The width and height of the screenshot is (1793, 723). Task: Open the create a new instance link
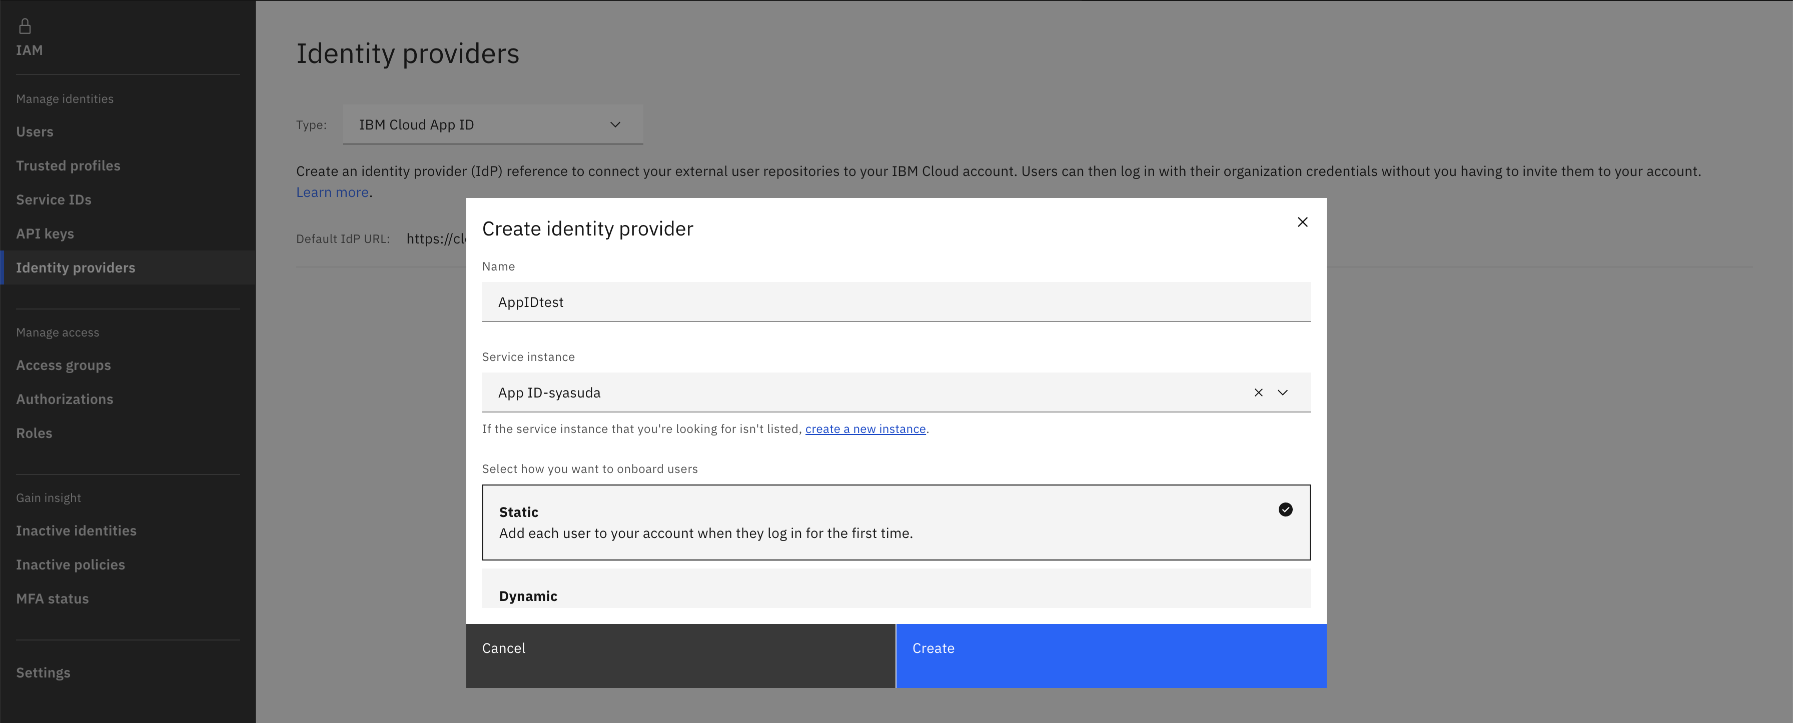(865, 428)
